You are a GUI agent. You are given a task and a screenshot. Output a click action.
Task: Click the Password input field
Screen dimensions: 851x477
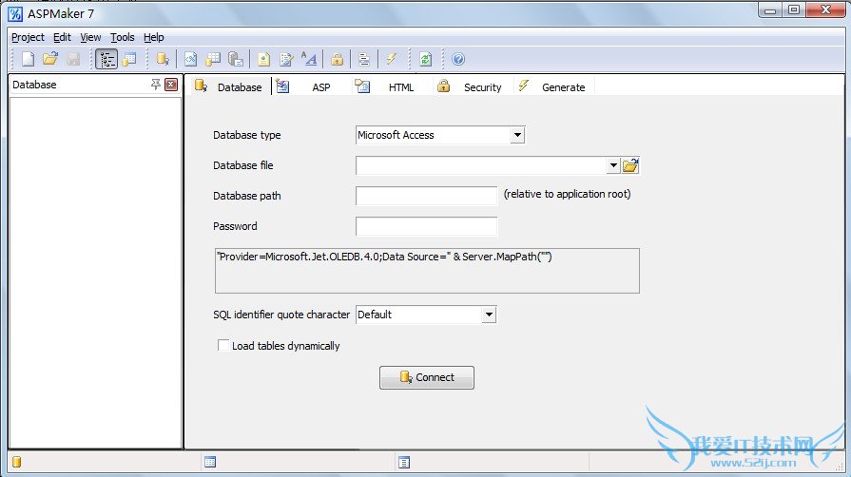pyautogui.click(x=426, y=226)
